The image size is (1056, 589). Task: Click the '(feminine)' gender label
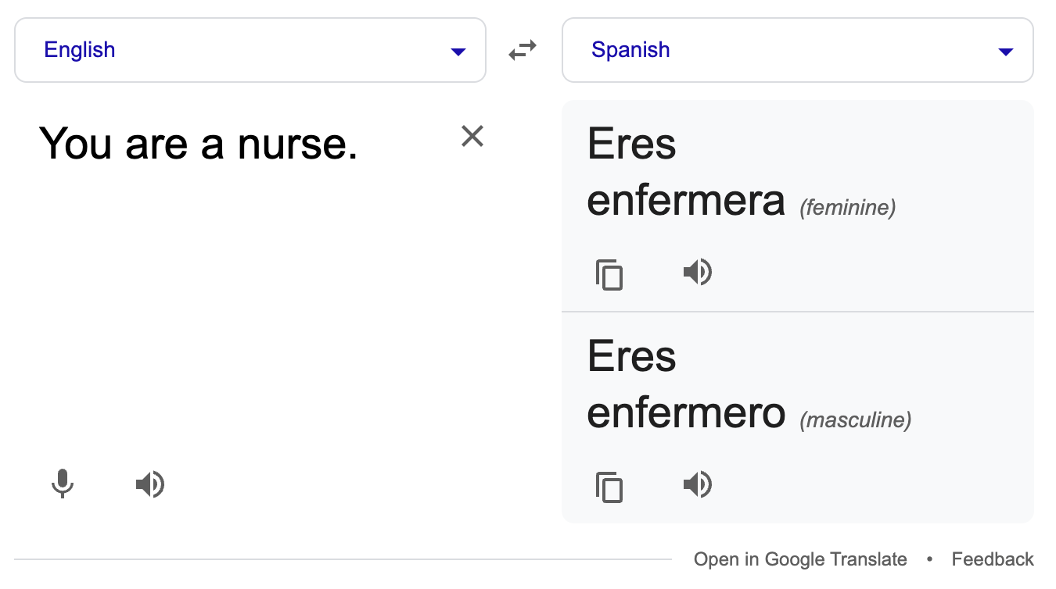(x=847, y=207)
